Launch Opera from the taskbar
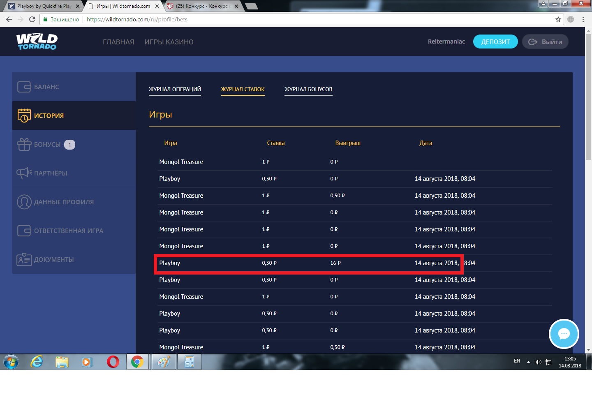This screenshot has height=411, width=592. [x=113, y=362]
